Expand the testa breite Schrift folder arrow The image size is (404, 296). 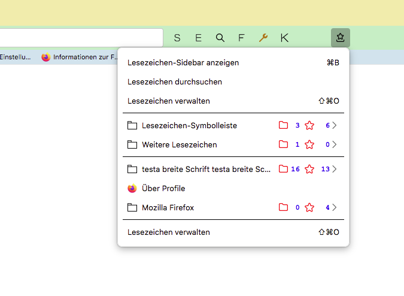tap(335, 169)
